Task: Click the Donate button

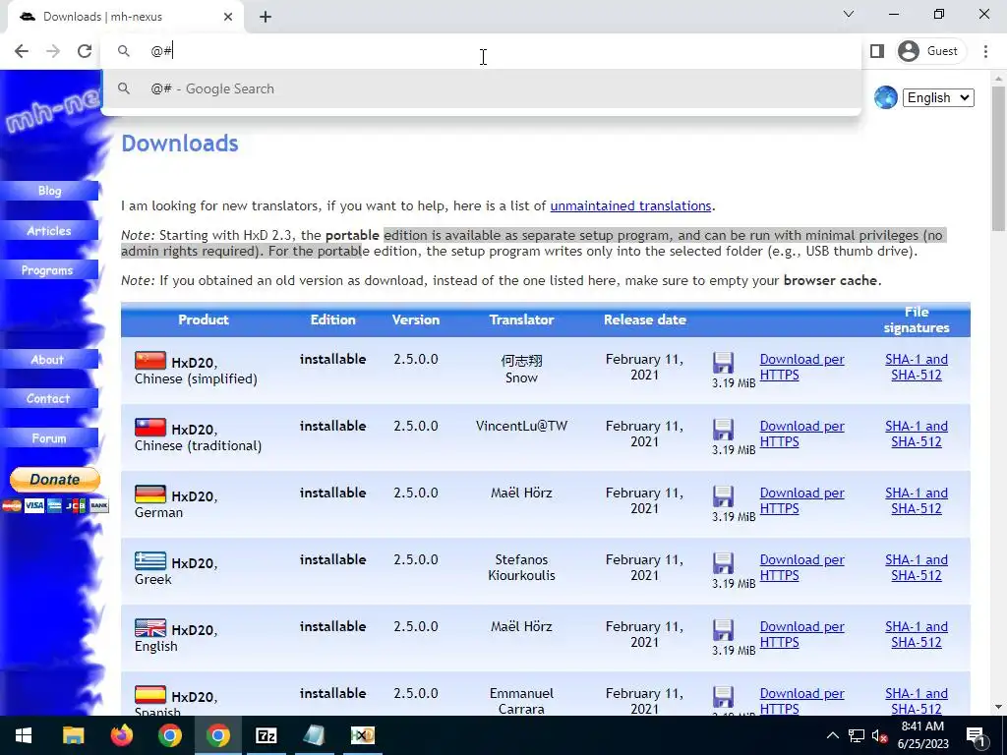Action: tap(55, 480)
